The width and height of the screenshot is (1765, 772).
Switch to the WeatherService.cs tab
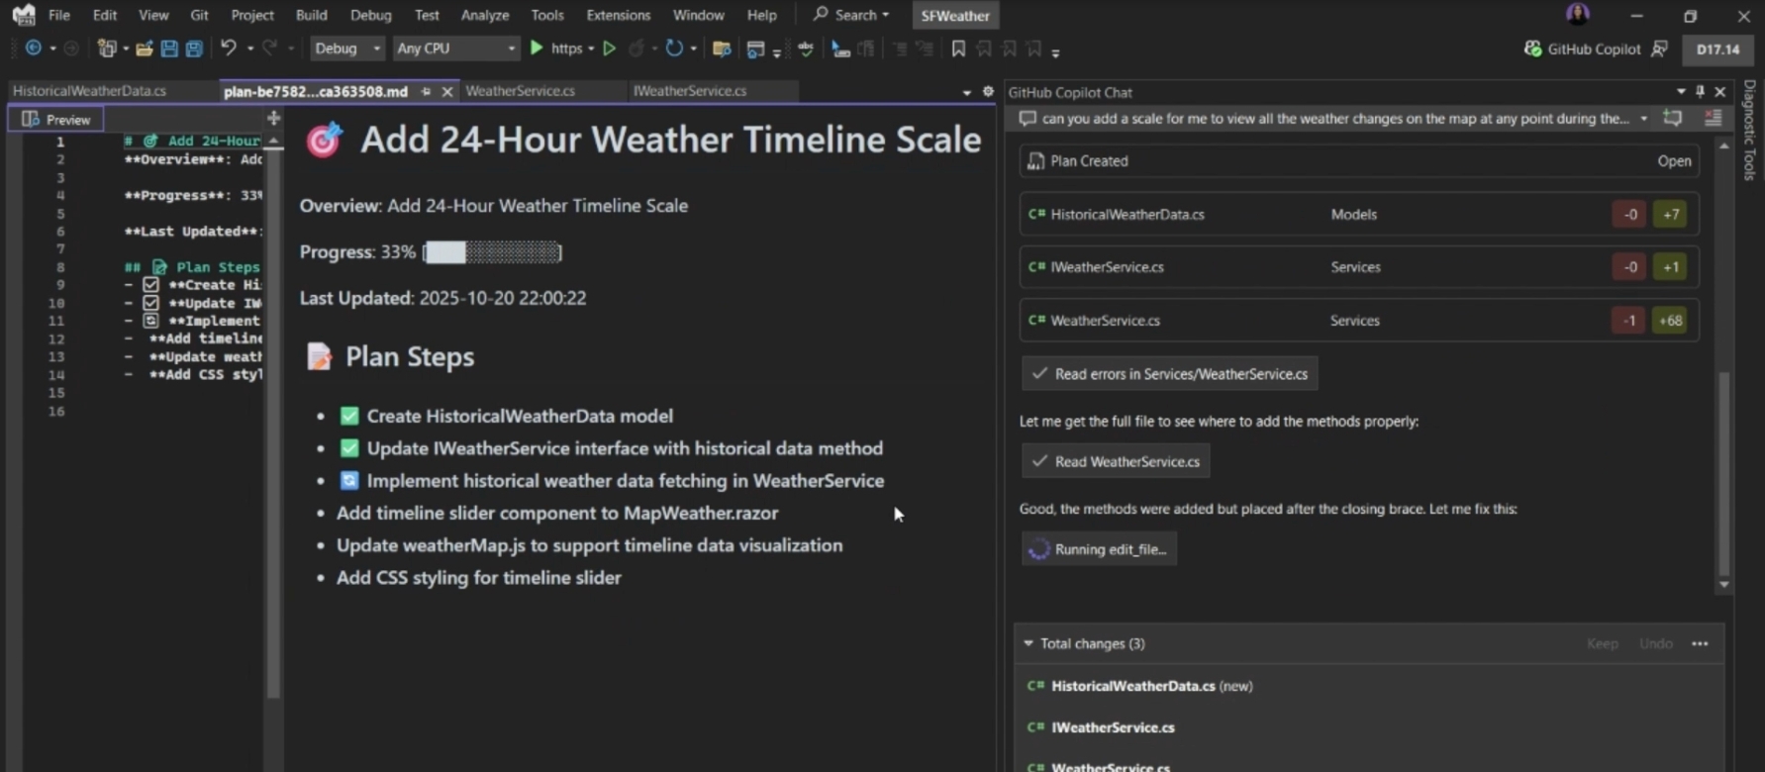coord(520,91)
